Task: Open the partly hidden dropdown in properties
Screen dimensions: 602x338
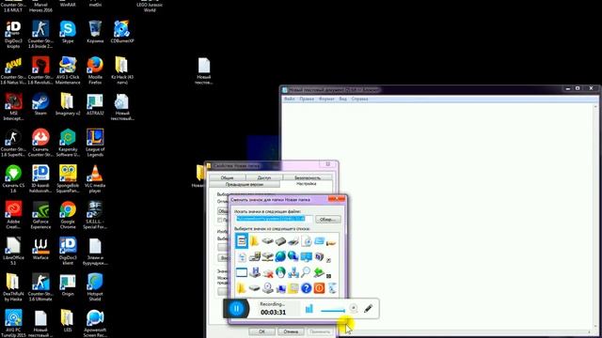Action: pos(223,211)
